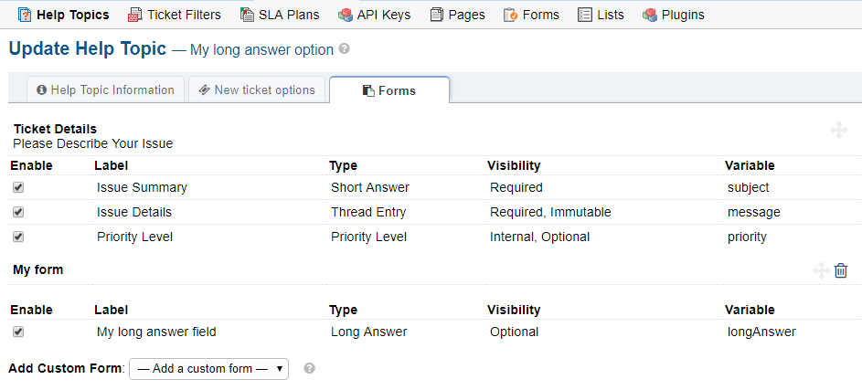The image size is (862, 390).
Task: Click the move handle for My form
Action: tap(821, 270)
